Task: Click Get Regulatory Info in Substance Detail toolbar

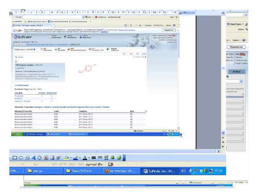Action: click(96, 49)
